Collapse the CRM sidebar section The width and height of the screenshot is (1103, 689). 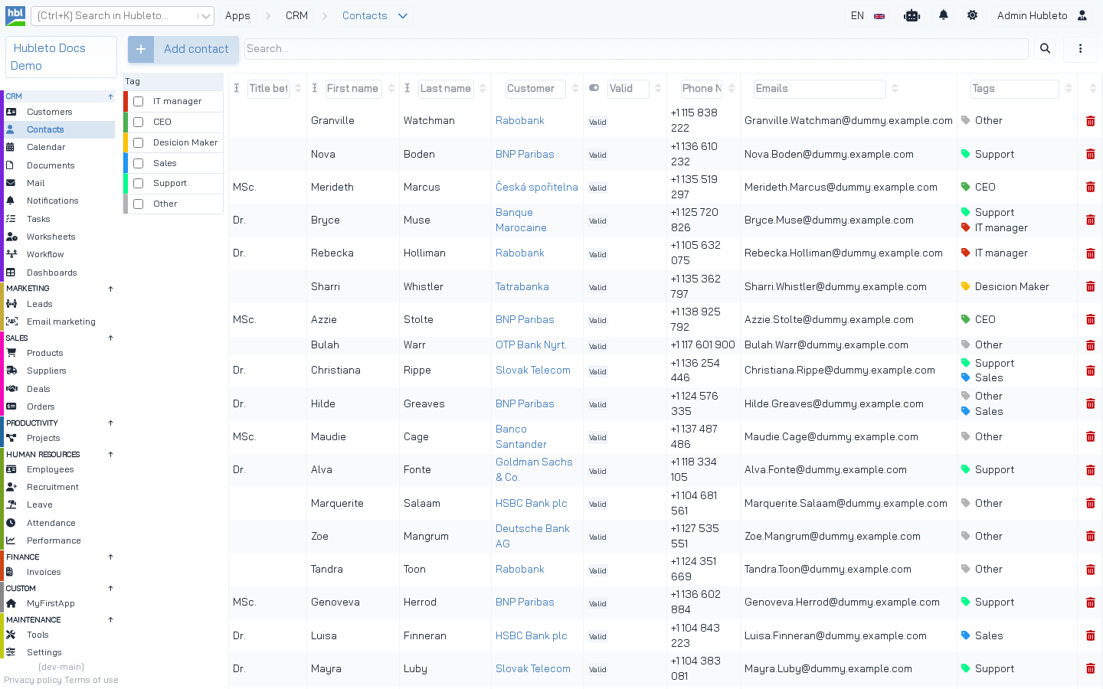coord(111,96)
